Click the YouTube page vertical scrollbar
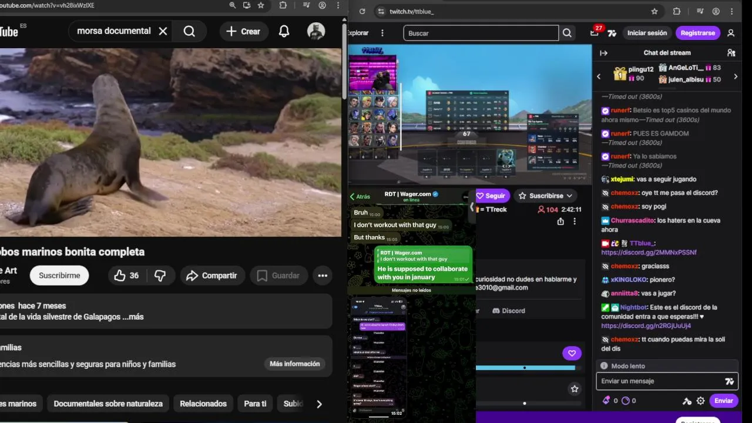 [344, 61]
